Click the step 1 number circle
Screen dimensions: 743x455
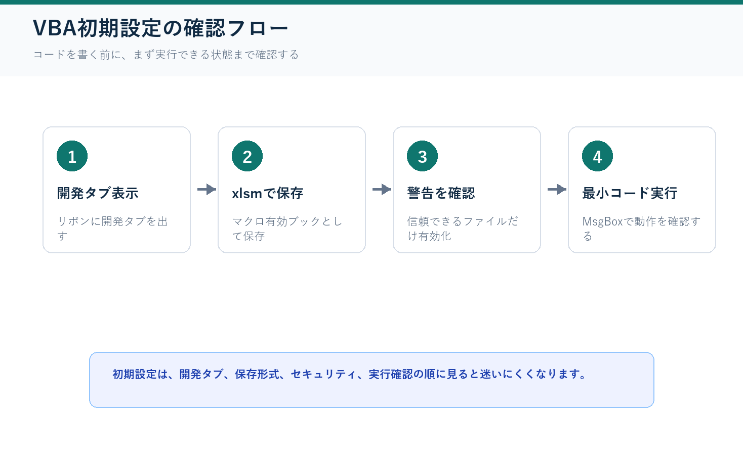click(72, 156)
